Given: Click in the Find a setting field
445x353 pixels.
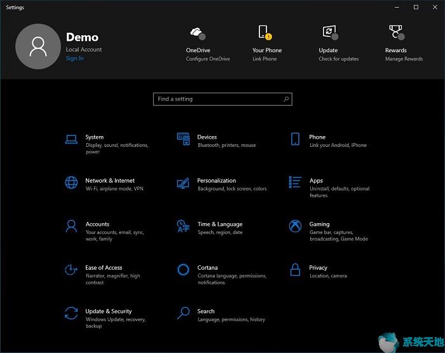Looking at the screenshot, I should (222, 99).
